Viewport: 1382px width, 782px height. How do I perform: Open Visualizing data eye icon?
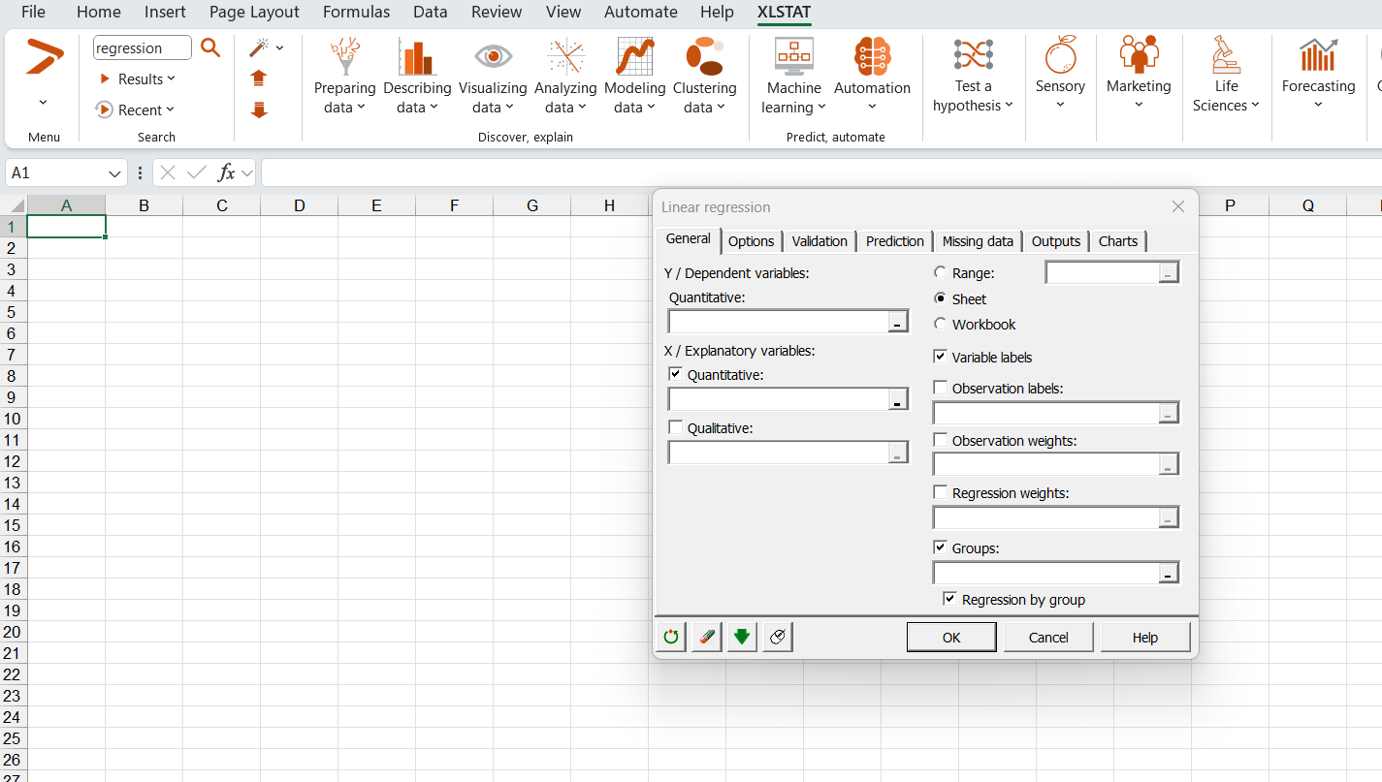(493, 56)
